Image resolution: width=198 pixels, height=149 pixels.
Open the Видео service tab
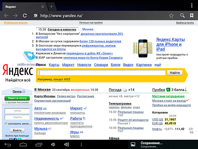[128, 65]
